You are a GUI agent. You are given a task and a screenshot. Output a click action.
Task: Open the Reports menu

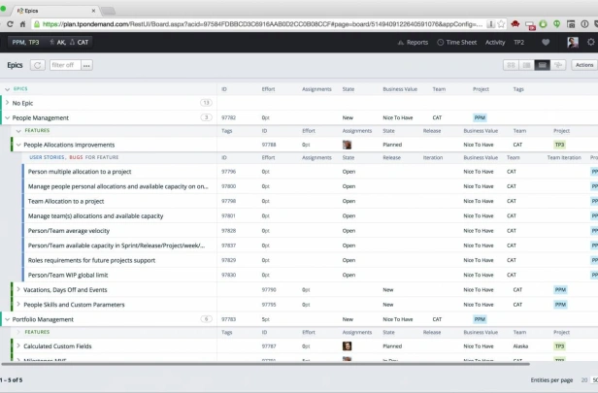click(413, 43)
